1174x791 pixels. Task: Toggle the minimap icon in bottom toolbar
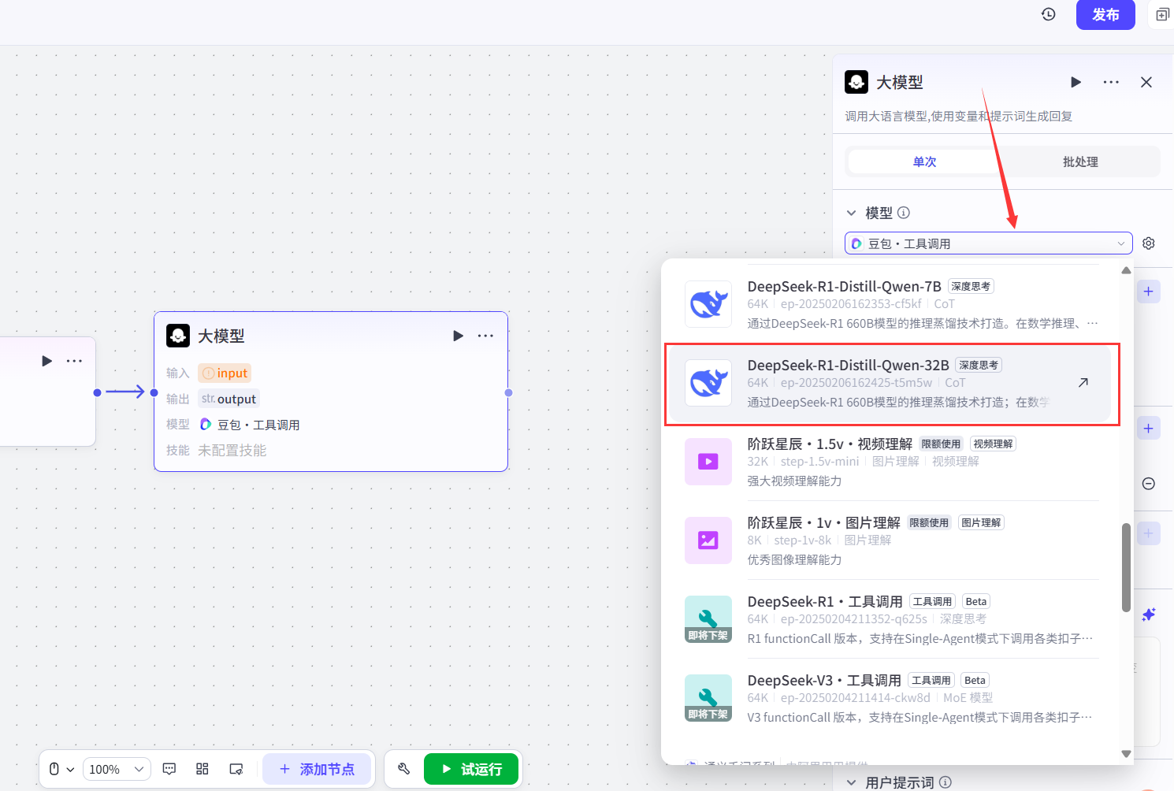tap(236, 769)
